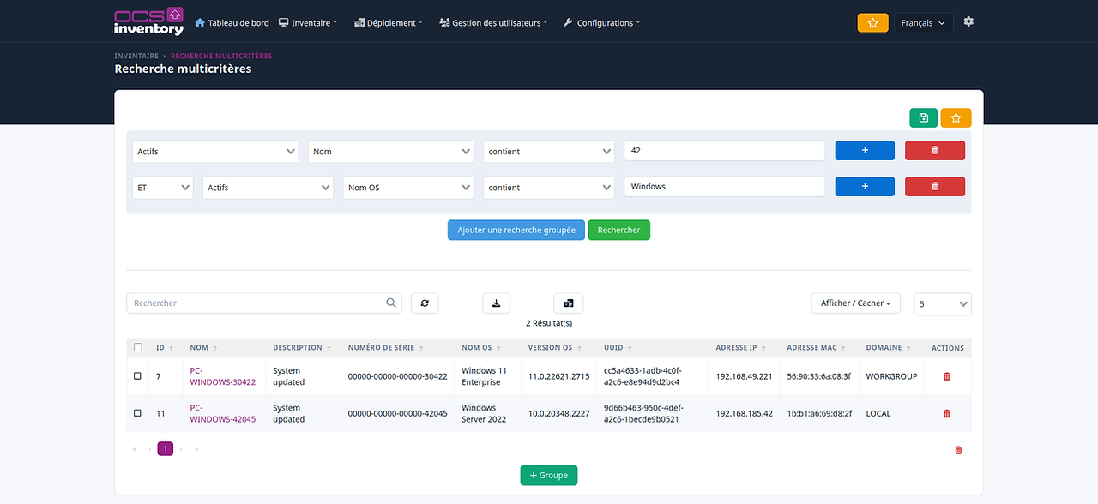Screen dimensions: 1098x504
Task: Click the + Groupe button
Action: tap(549, 475)
